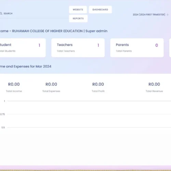The height and width of the screenshot is (171, 171).
Task: Click the session dropdown arrow icon
Action: coord(168,14)
